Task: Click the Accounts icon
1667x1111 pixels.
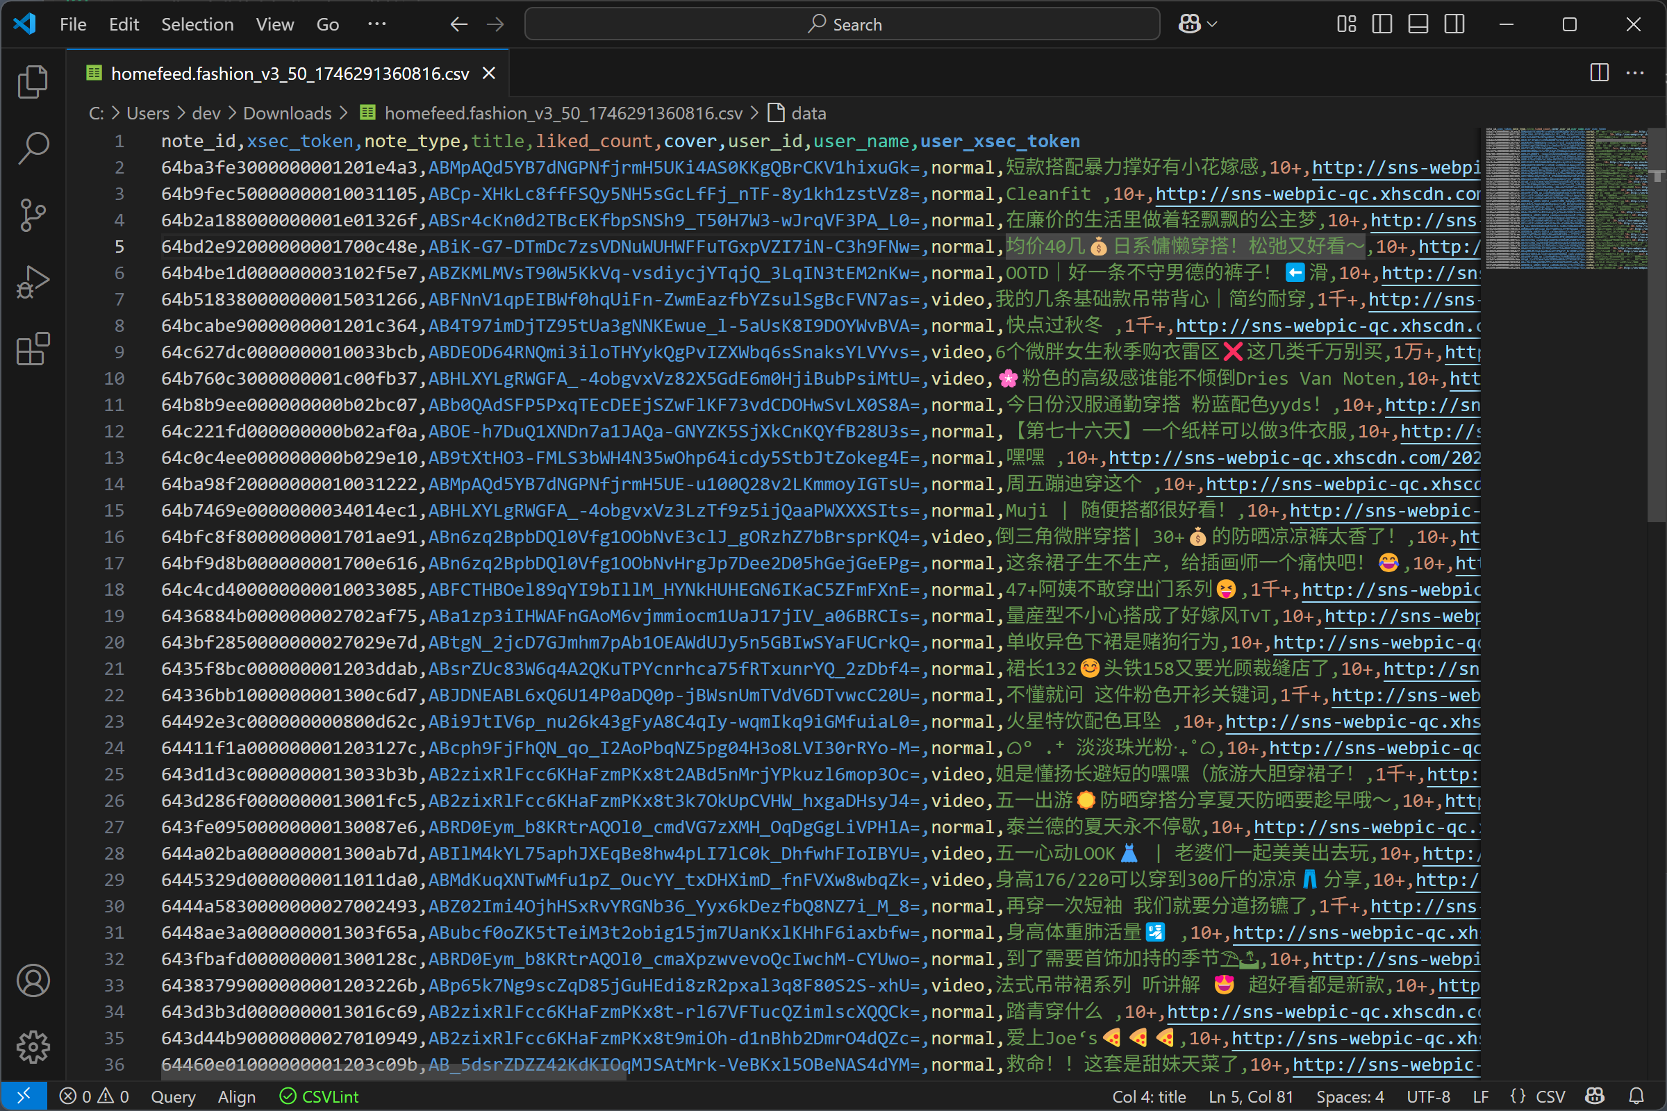Action: (33, 980)
